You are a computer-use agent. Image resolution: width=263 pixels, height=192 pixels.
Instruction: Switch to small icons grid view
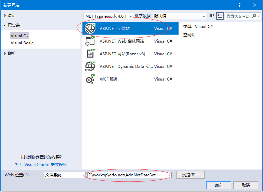pos(212,16)
